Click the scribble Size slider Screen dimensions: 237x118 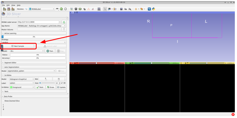pyautogui.click(x=47, y=83)
